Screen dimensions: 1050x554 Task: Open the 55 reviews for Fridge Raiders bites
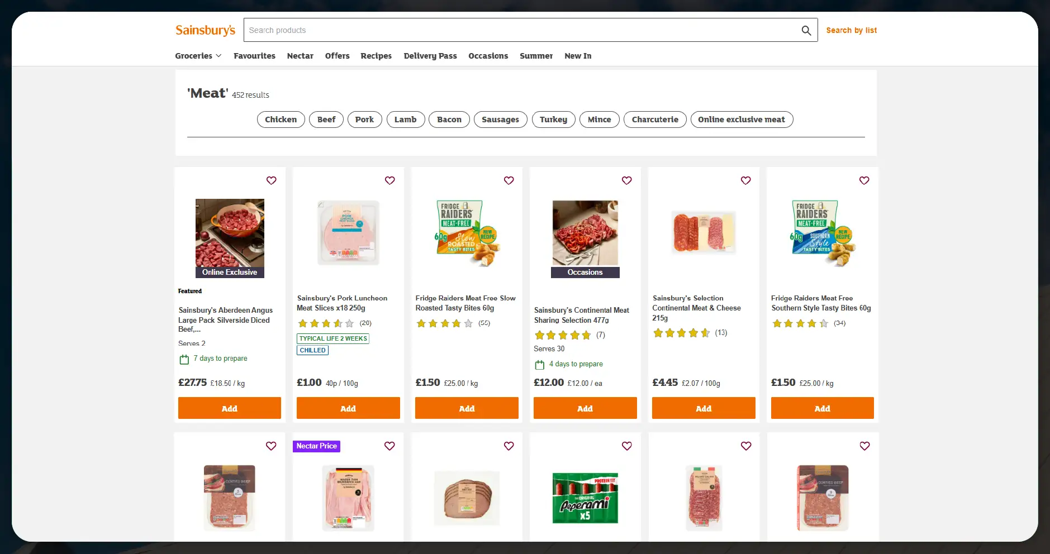[x=484, y=323]
